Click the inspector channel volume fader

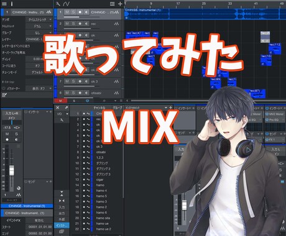pyautogui.click(x=12, y=171)
